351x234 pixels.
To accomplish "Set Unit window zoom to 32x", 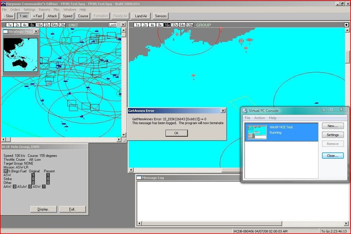I will [47, 25].
